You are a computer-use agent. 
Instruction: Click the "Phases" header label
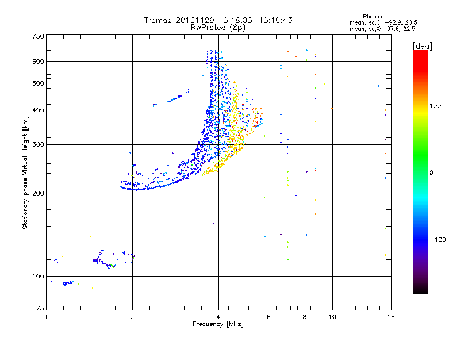pyautogui.click(x=372, y=17)
